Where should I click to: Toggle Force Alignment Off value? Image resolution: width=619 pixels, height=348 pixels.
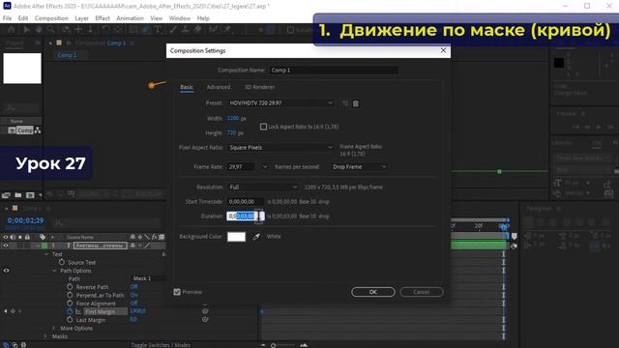[133, 303]
